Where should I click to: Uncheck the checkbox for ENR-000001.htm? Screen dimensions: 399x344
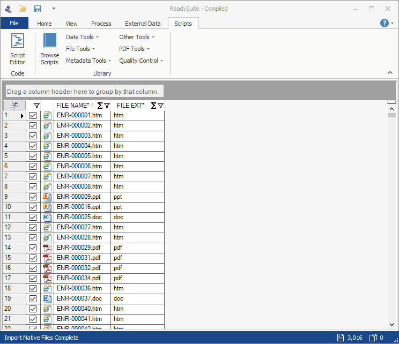click(33, 115)
